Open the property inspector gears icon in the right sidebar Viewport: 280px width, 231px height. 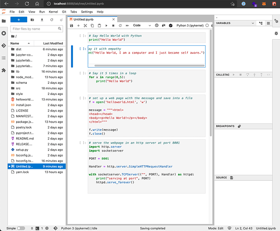[276, 21]
